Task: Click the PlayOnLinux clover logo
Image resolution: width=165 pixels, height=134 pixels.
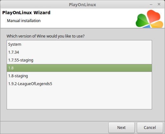Action: [150, 19]
